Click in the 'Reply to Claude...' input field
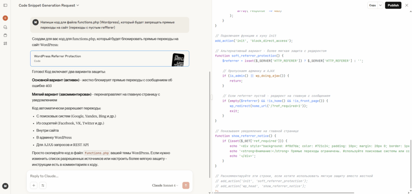Image resolution: width=412 pixels, height=194 pixels. point(109,176)
